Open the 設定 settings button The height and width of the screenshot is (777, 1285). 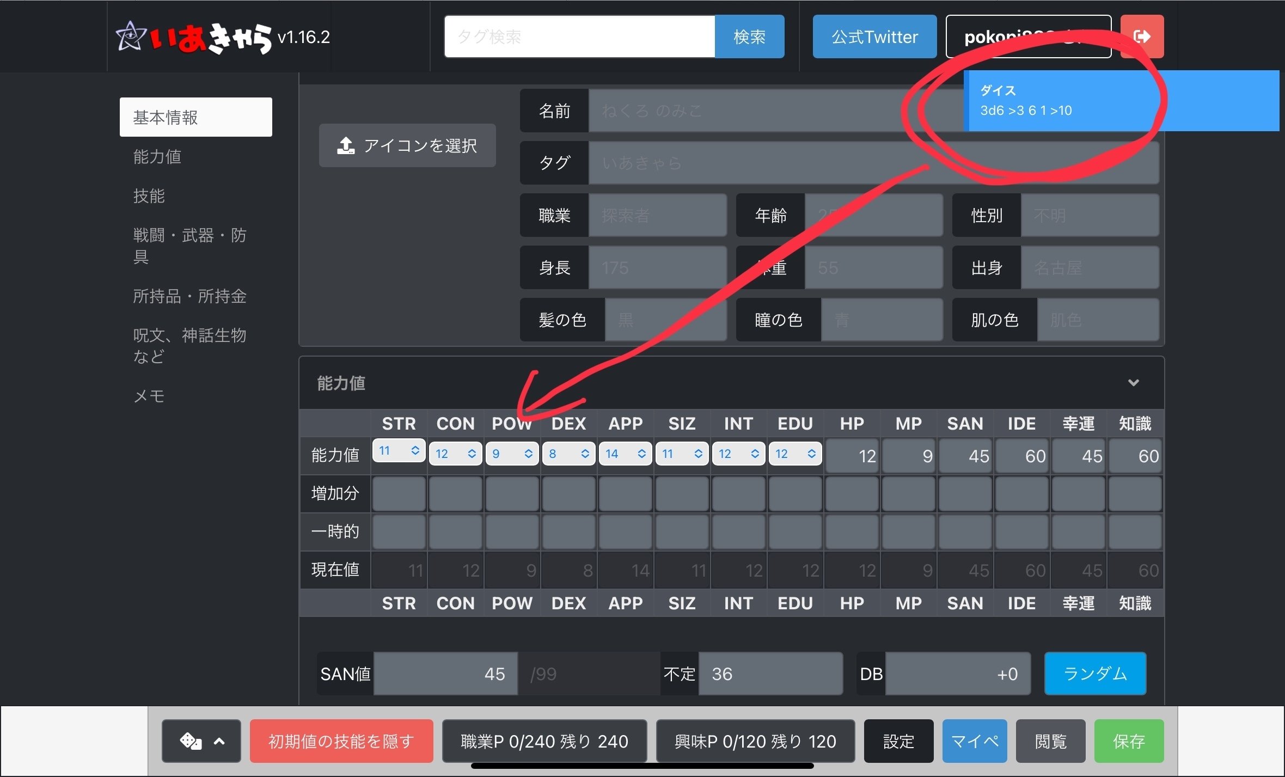click(x=898, y=741)
